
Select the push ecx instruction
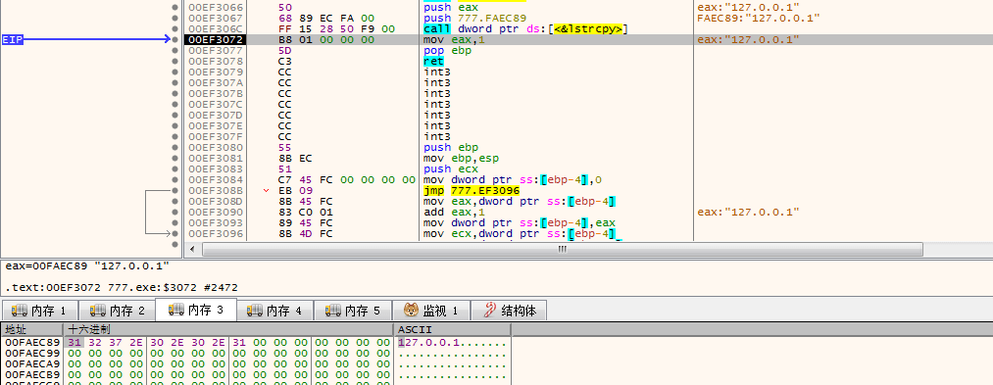tap(450, 169)
